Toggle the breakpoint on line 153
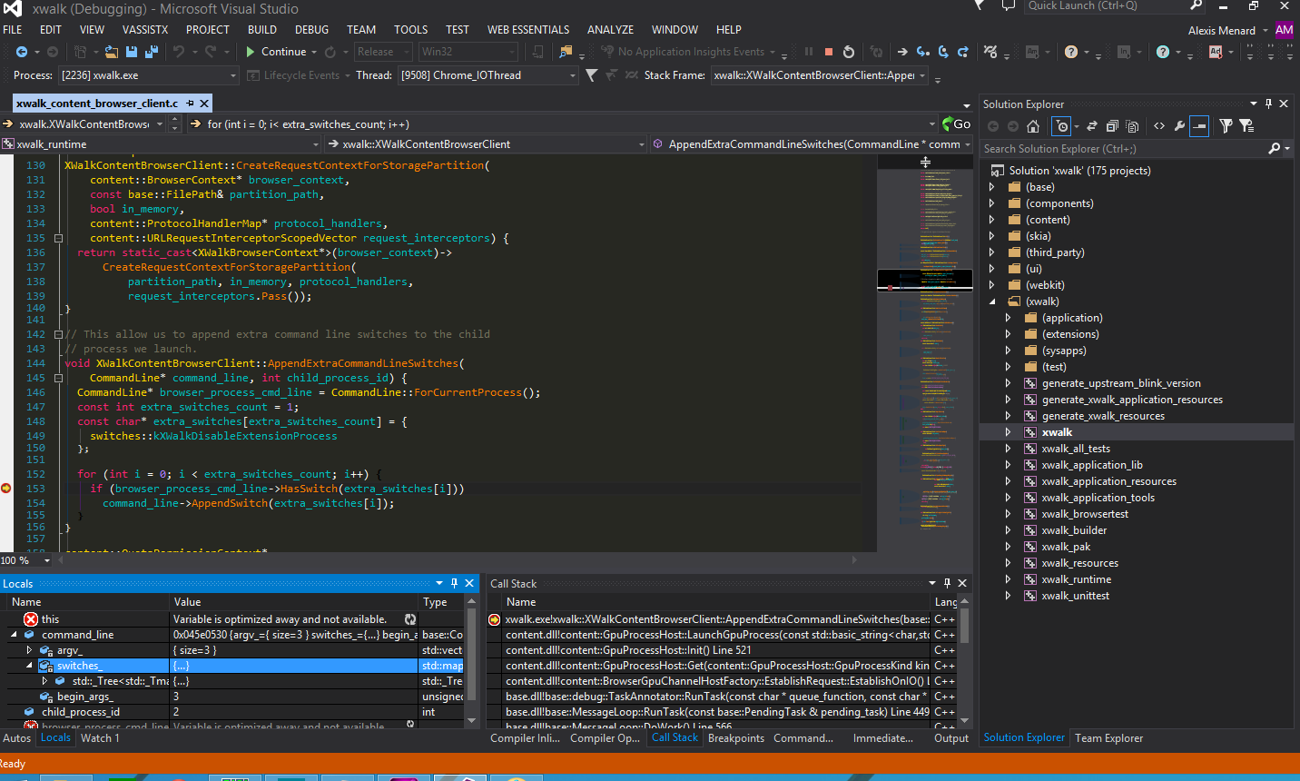 (x=6, y=489)
